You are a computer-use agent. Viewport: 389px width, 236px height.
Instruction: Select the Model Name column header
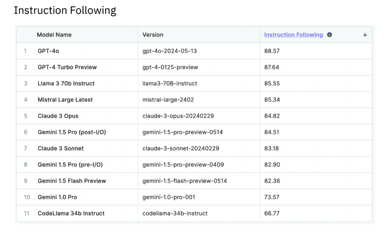54,35
